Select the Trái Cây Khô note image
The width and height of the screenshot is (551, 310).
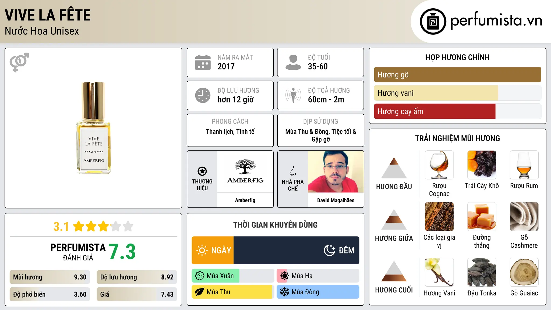(482, 165)
